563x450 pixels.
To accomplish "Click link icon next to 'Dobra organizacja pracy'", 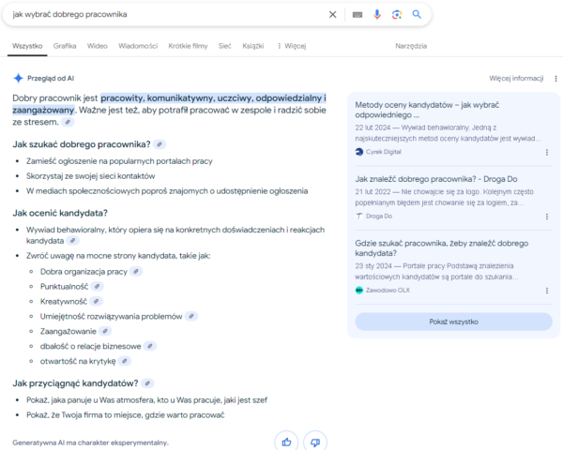I will 136,272.
